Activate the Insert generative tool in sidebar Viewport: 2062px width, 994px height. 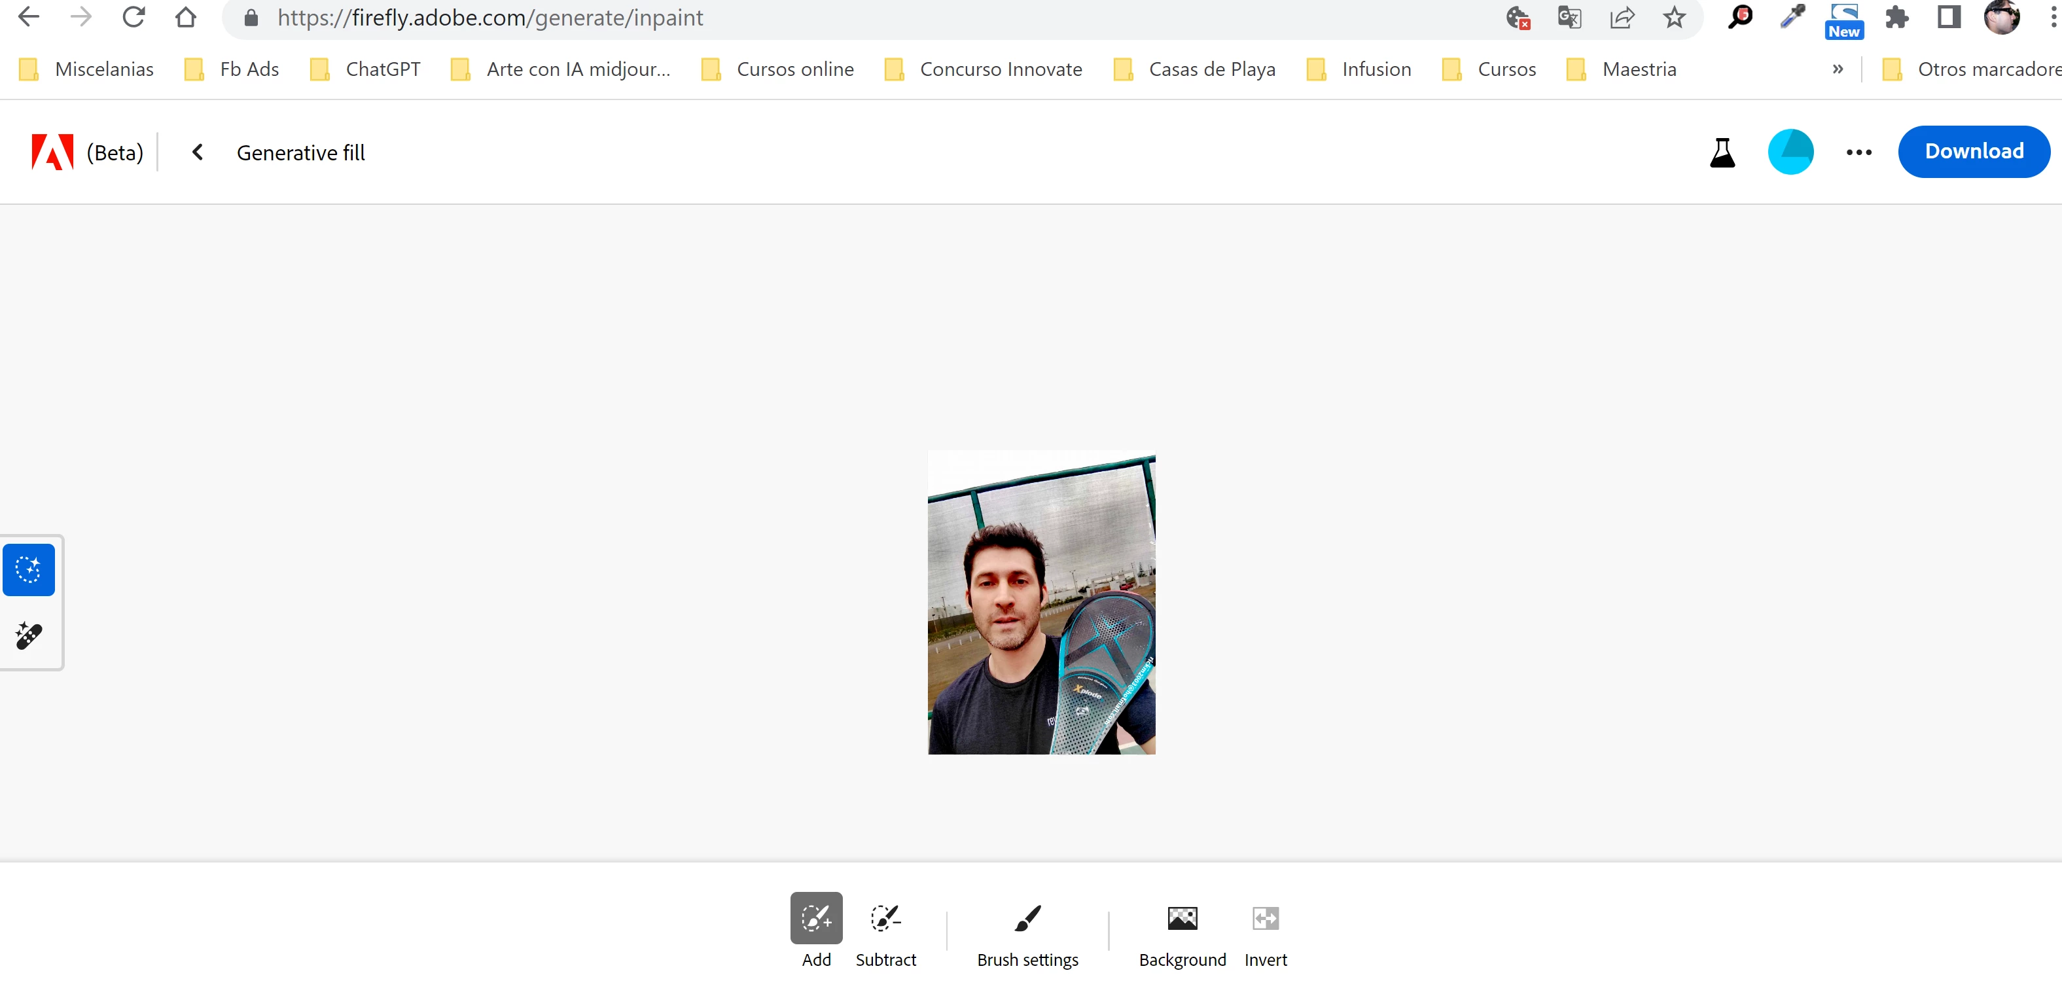29,569
